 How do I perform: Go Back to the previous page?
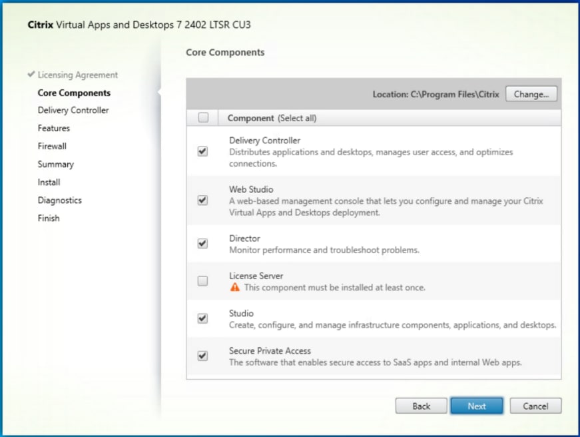pos(422,406)
